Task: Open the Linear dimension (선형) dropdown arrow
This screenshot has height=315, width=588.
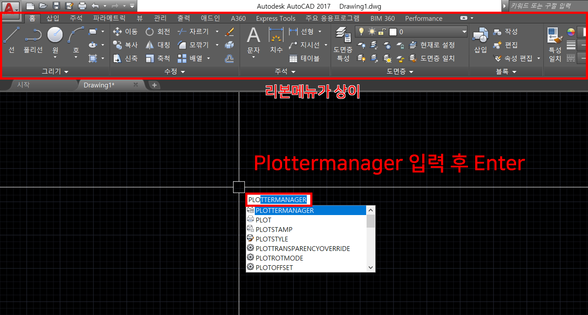Action: 320,32
